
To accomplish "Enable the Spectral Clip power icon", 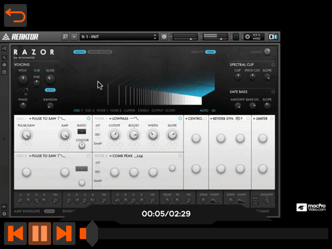I will click(x=273, y=64).
